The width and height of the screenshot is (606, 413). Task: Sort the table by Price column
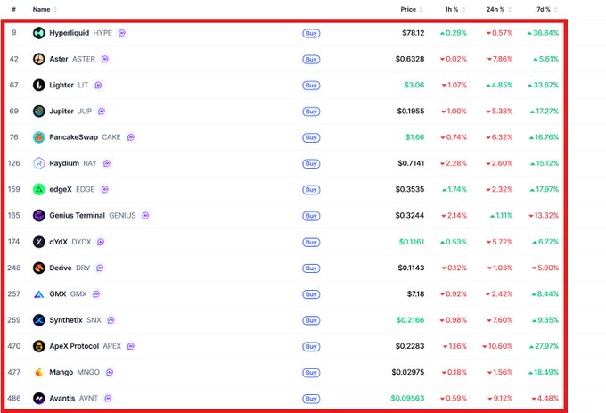(x=411, y=9)
